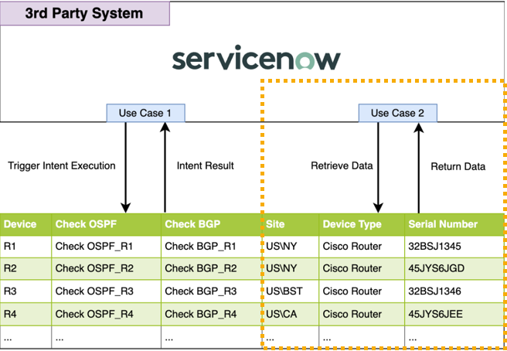Image resolution: width=507 pixels, height=351 pixels.
Task: Select the Site column header
Action: tap(275, 225)
